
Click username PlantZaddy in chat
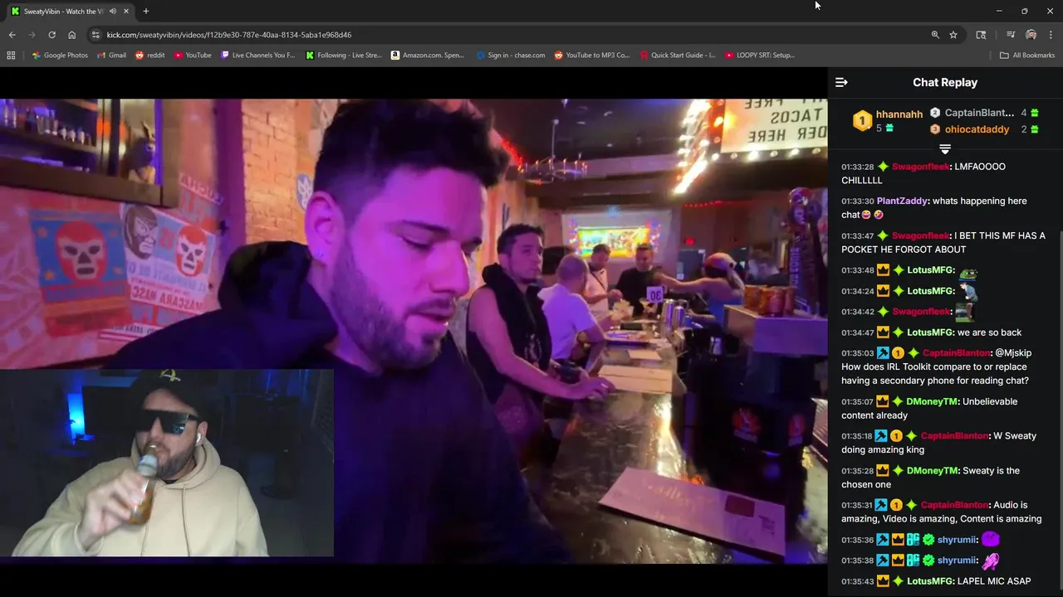pyautogui.click(x=902, y=201)
